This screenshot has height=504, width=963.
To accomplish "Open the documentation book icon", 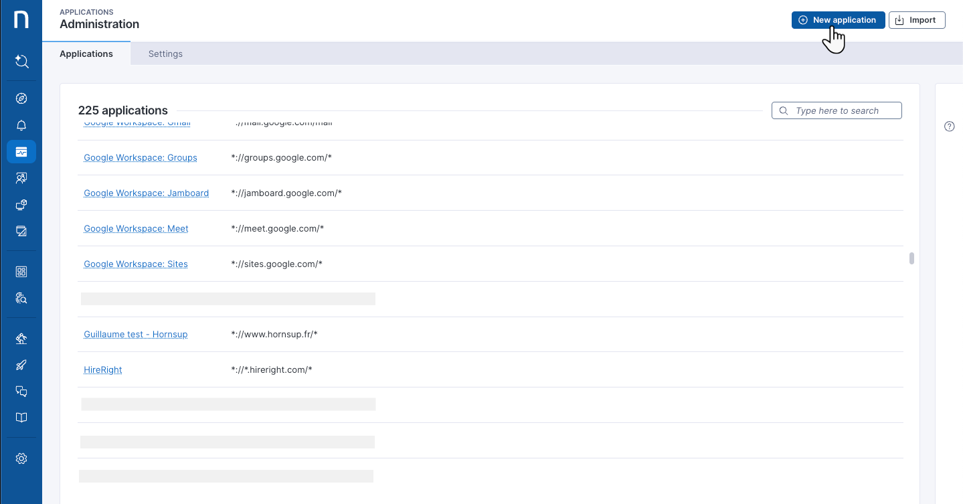I will tap(21, 417).
